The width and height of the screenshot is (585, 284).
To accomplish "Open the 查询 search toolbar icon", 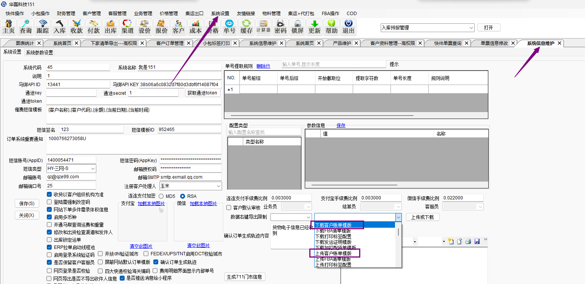I will point(26,27).
